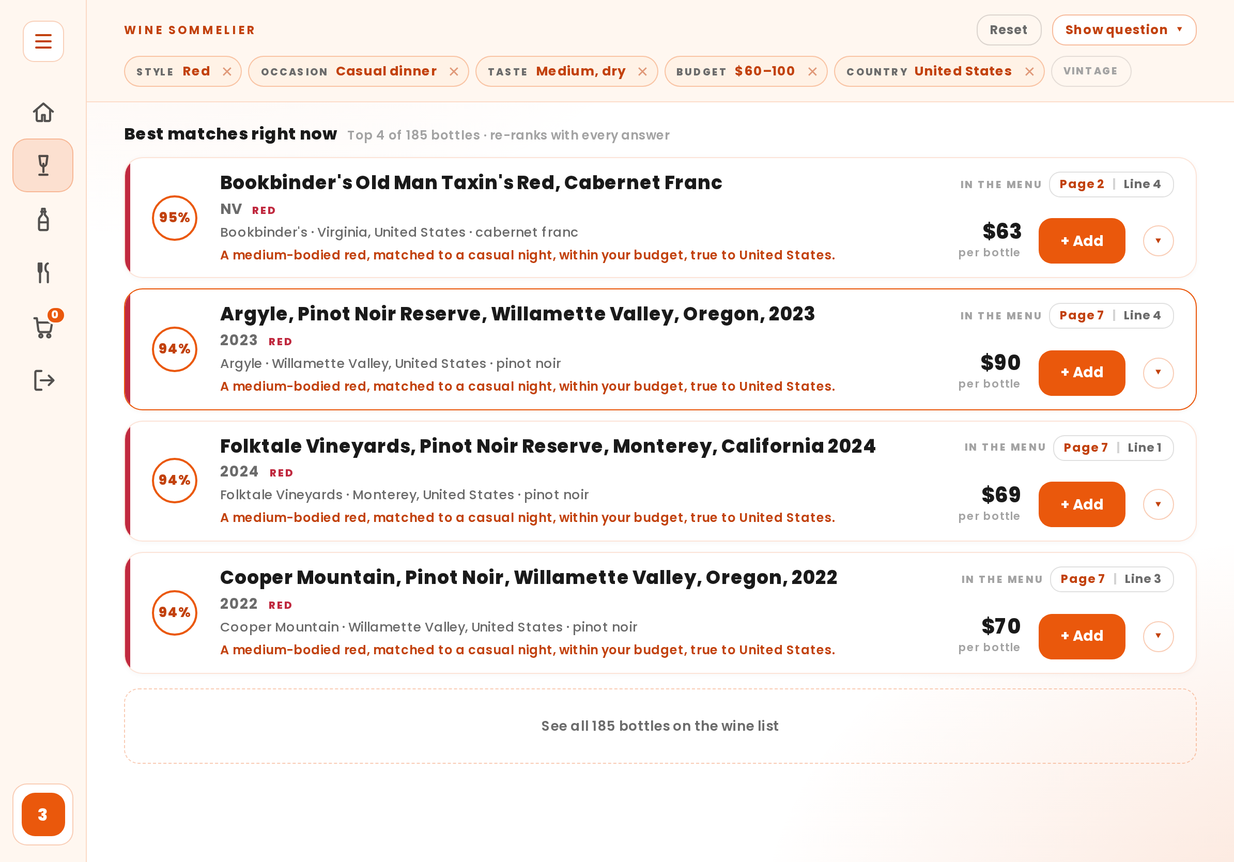
Task: Remove the United States country filter
Action: click(1029, 71)
